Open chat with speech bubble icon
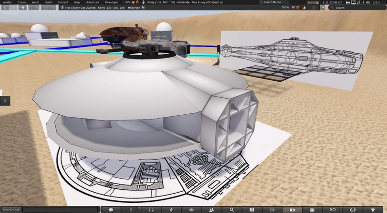 pyautogui.click(x=111, y=210)
